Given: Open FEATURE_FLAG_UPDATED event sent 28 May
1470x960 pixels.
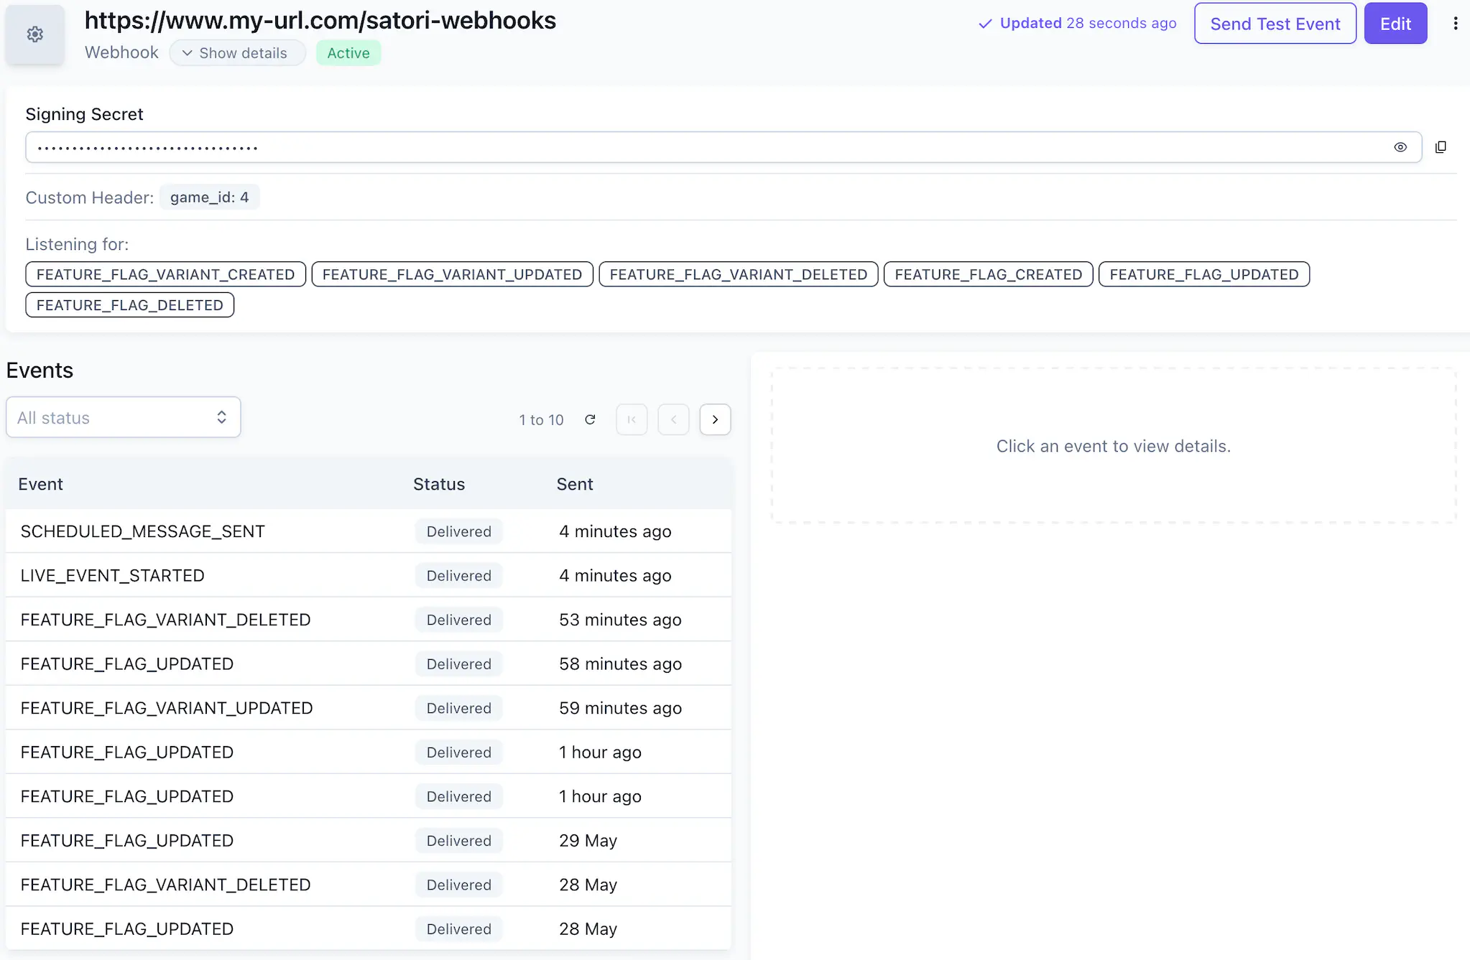Looking at the screenshot, I should point(369,928).
